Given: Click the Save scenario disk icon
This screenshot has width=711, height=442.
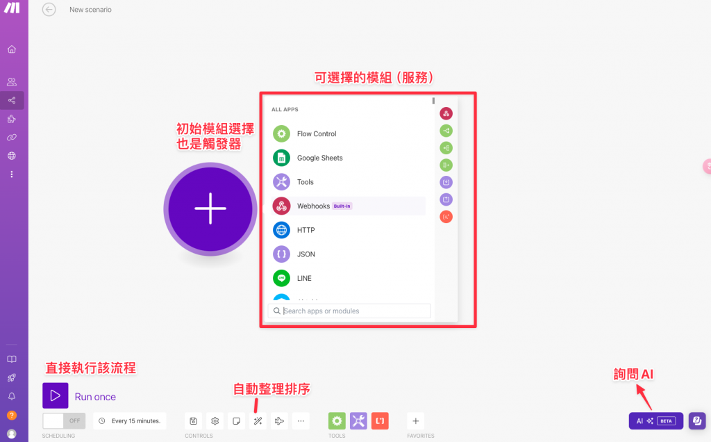Looking at the screenshot, I should coord(194,421).
